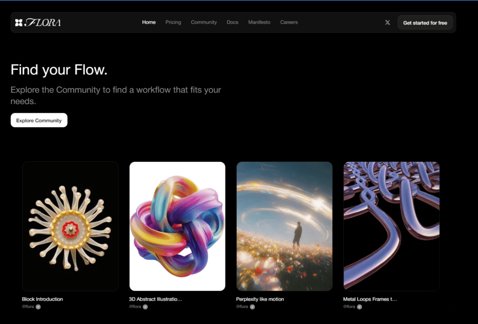
Task: Navigate to the Manifesto page
Action: pos(259,22)
